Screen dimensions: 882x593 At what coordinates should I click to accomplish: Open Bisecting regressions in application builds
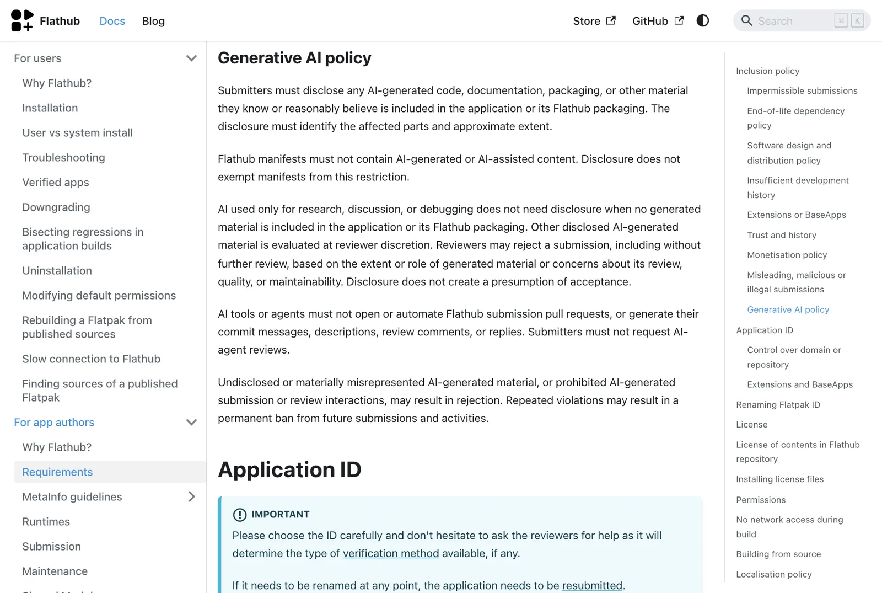click(x=83, y=239)
